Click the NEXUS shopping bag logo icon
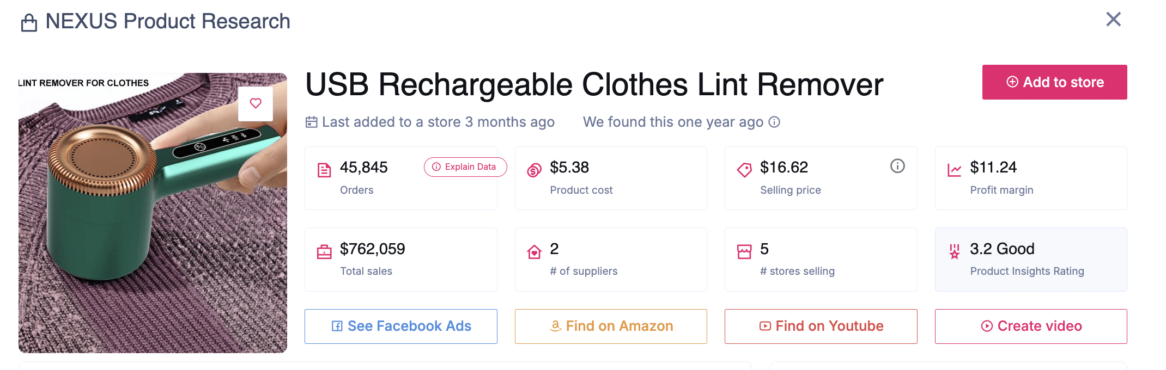Viewport: 1166px width, 370px height. 29,23
